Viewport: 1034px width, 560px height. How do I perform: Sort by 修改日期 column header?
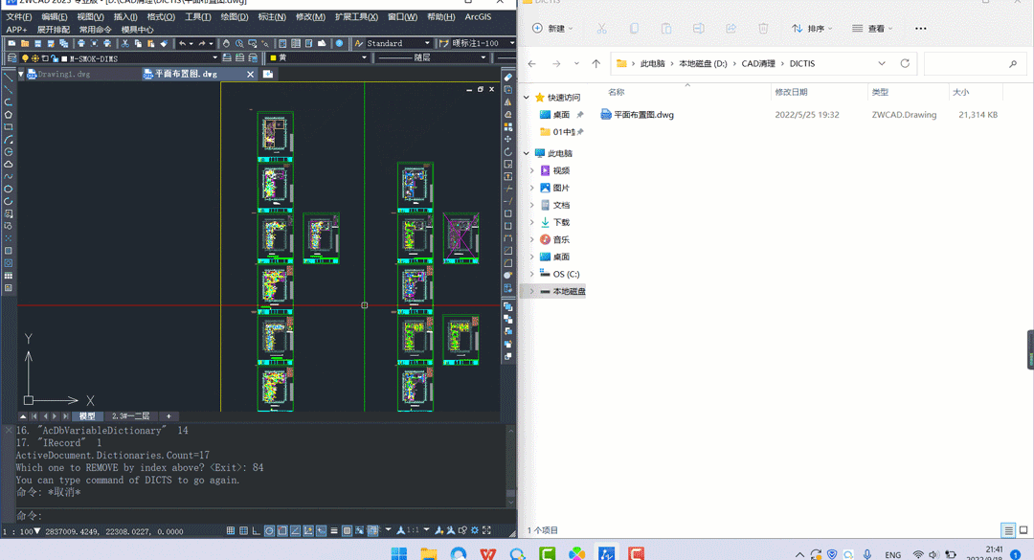(791, 92)
